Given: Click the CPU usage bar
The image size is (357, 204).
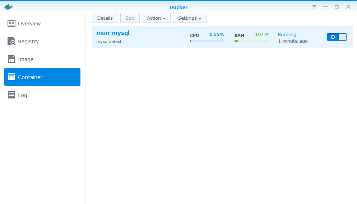Looking at the screenshot, I should click(x=207, y=41).
